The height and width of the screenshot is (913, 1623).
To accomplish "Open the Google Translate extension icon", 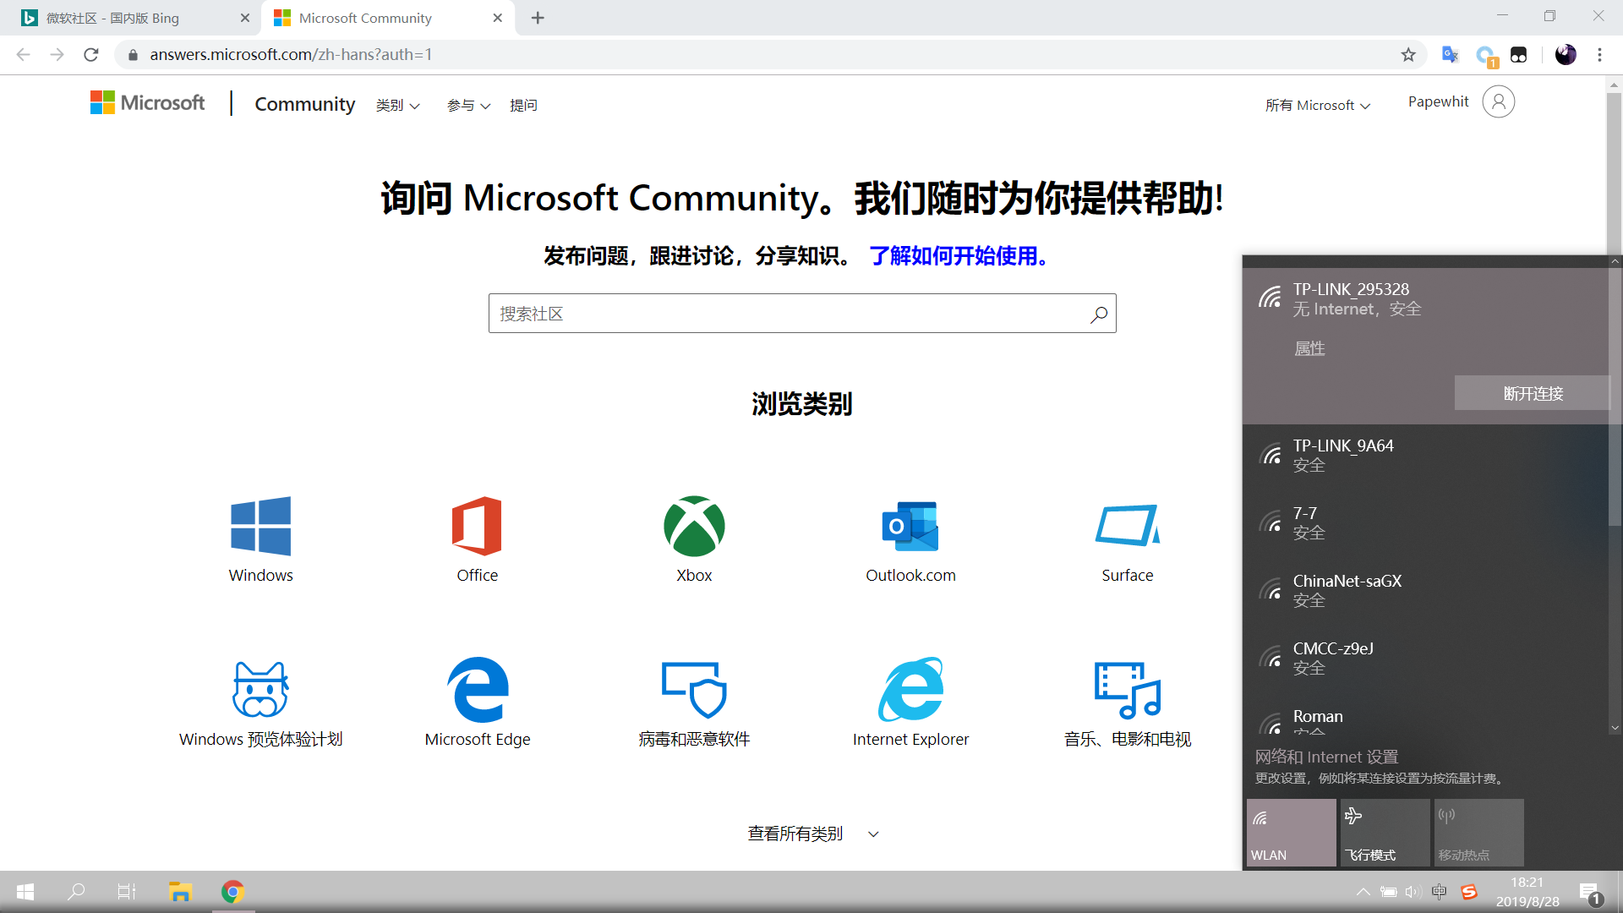I will tap(1451, 55).
